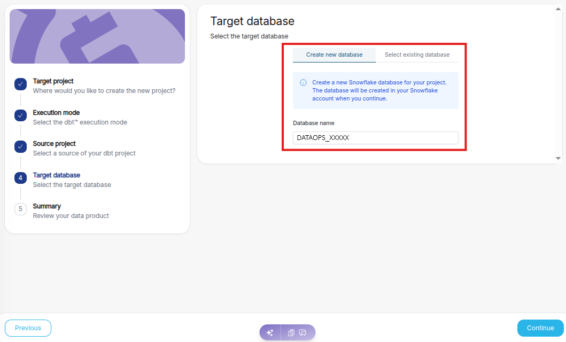Switch to Create new database tab
The width and height of the screenshot is (566, 342).
(334, 55)
